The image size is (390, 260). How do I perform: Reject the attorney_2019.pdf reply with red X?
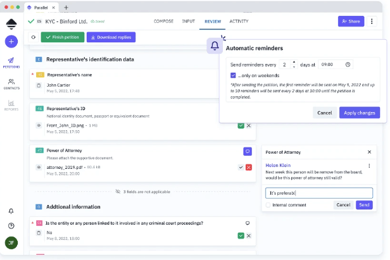click(x=248, y=167)
